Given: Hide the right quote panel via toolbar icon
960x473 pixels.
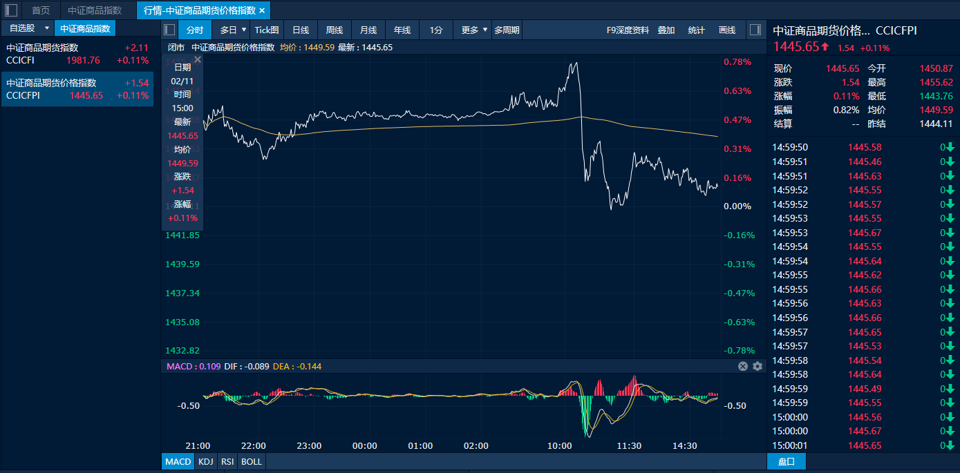Looking at the screenshot, I should 755,30.
